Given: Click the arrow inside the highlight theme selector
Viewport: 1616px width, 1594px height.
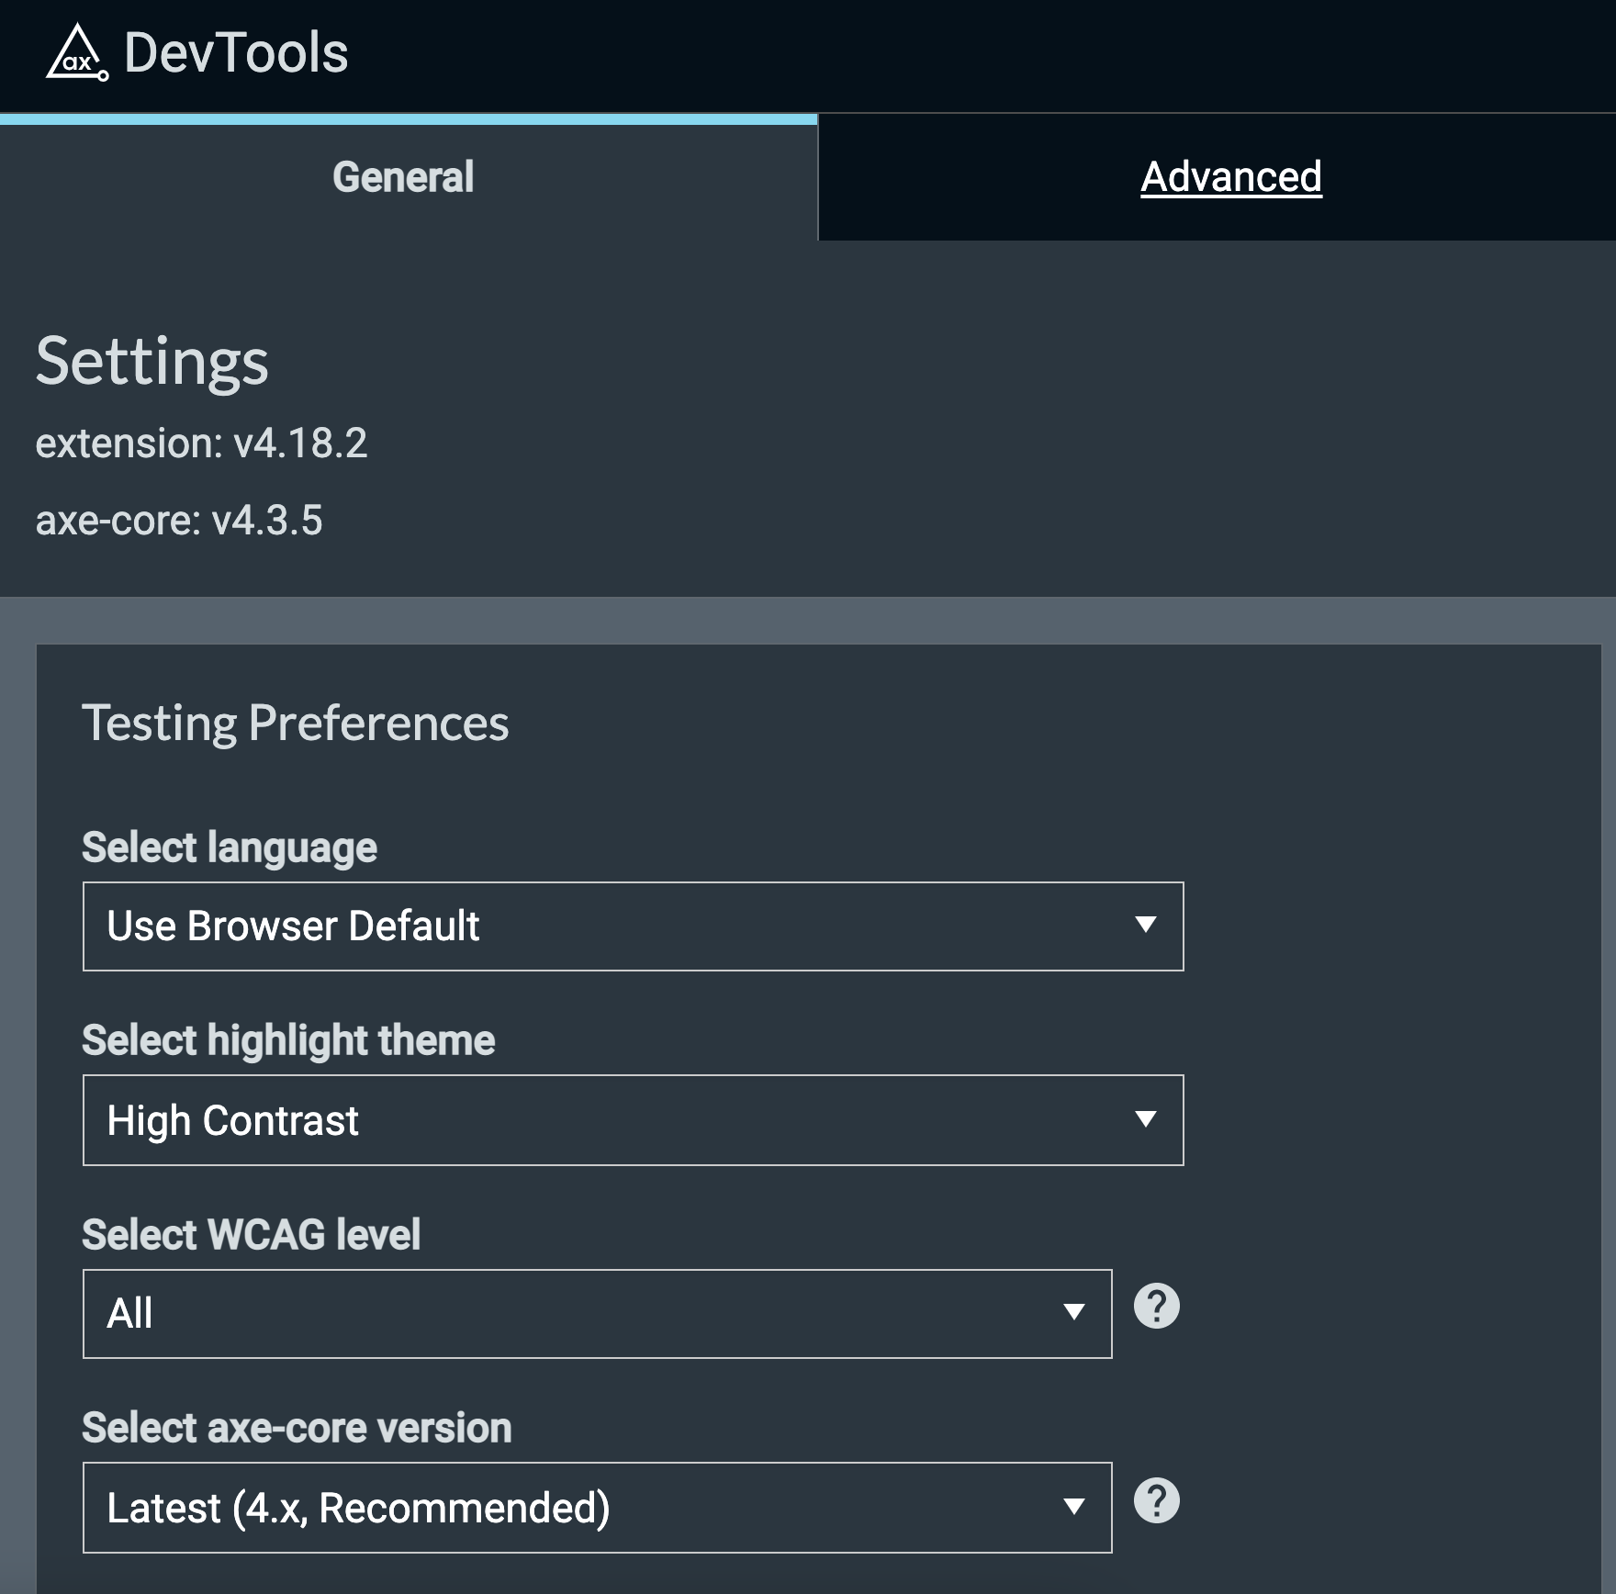Looking at the screenshot, I should click(1145, 1120).
